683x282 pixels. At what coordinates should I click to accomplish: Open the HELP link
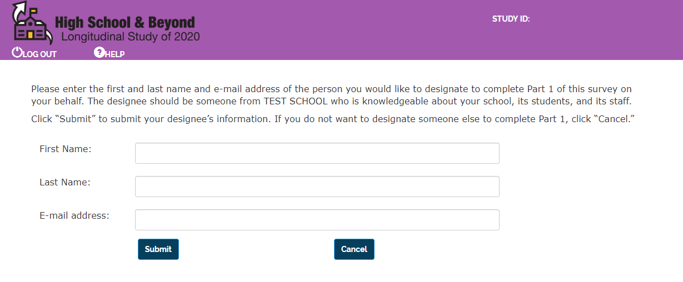pos(115,54)
